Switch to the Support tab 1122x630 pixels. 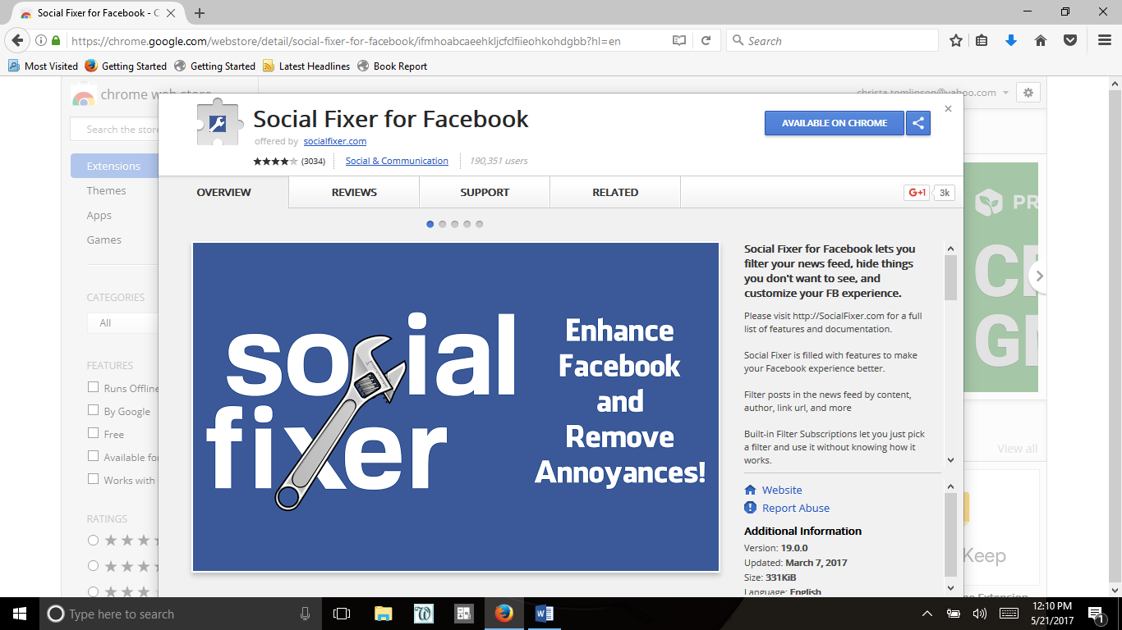click(485, 192)
